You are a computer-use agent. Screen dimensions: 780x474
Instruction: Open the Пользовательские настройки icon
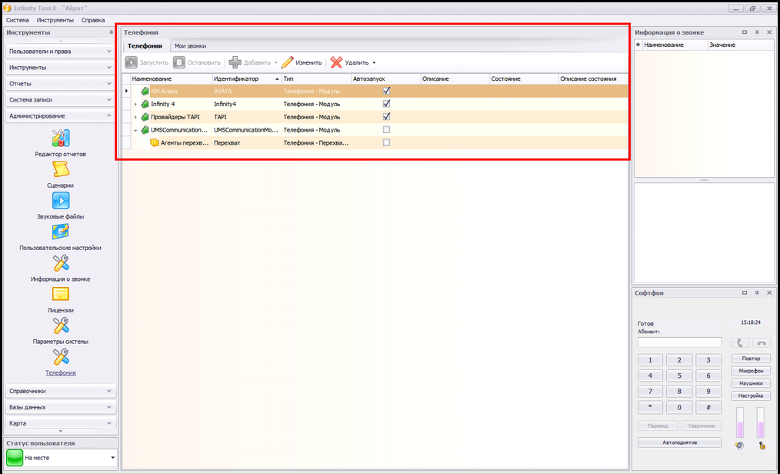[61, 232]
